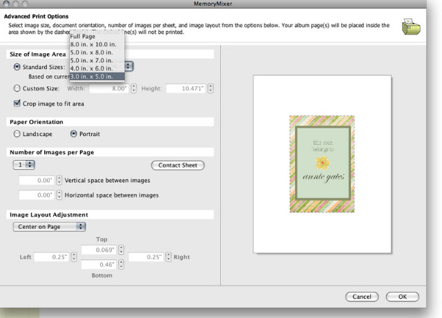Pick 8.0 in. x 10.0 in. size
The height and width of the screenshot is (318, 442).
pos(97,44)
